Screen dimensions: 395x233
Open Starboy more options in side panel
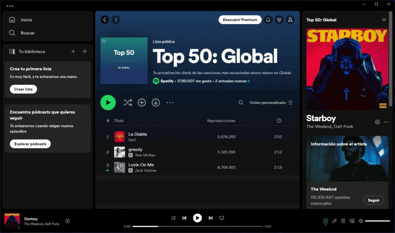[x=386, y=122]
